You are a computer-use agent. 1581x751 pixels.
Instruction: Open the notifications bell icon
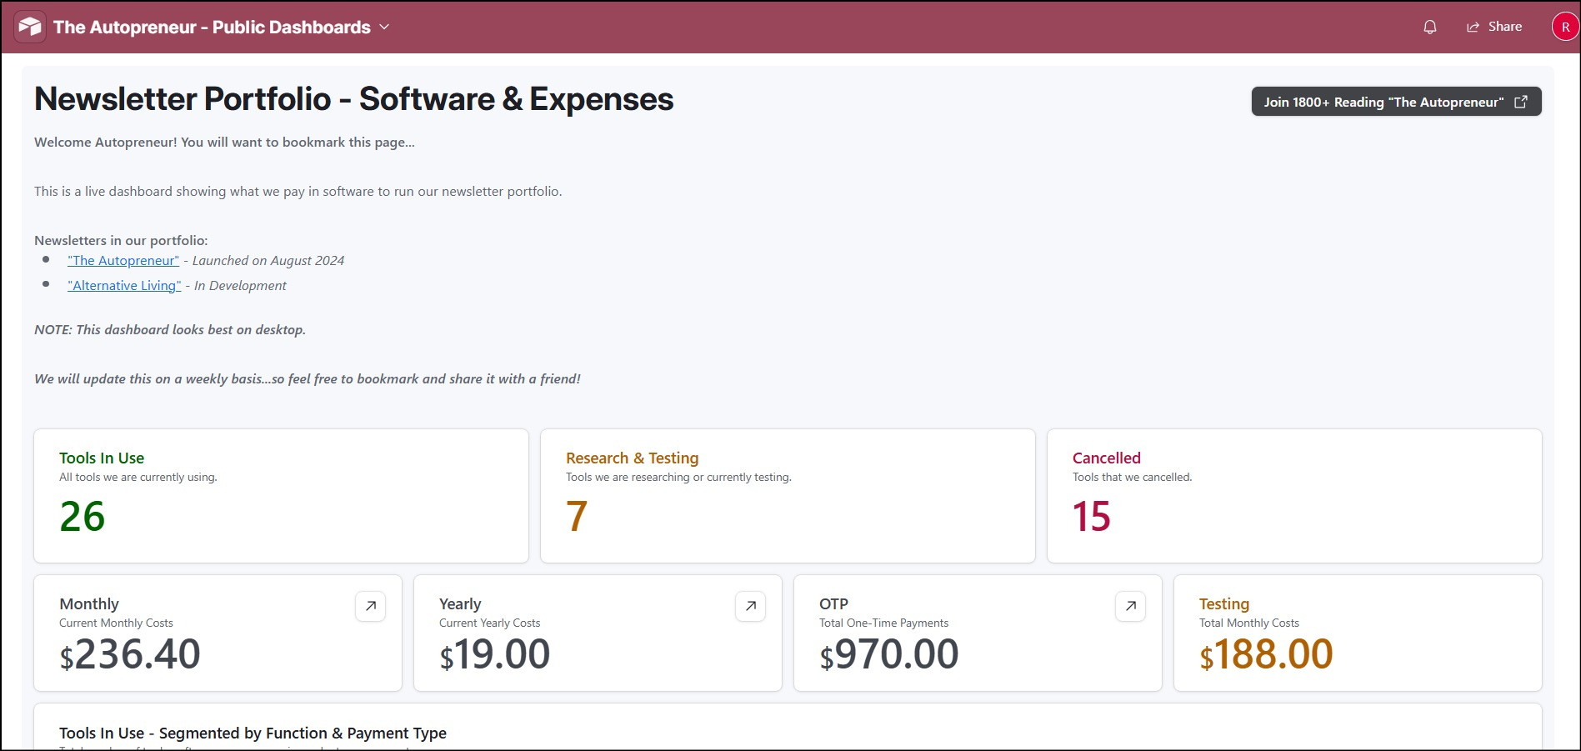coord(1430,27)
